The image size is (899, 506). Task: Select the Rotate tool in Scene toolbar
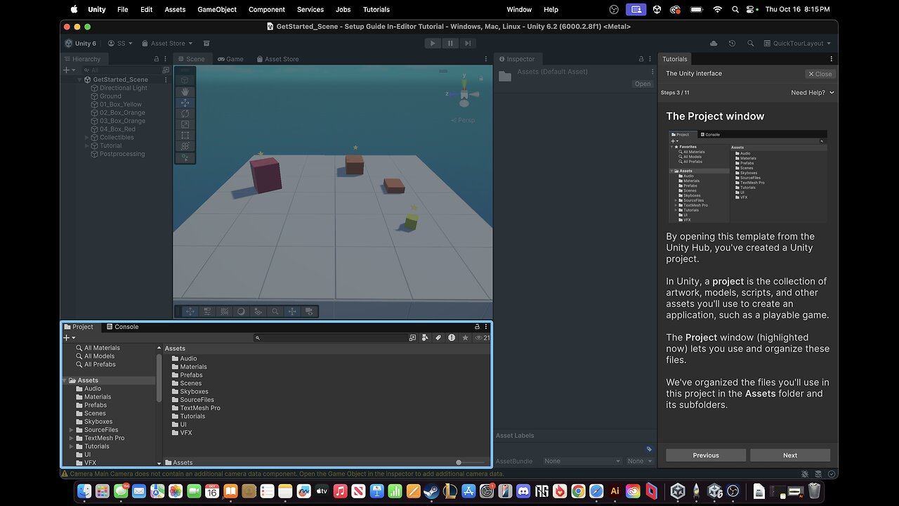(x=185, y=113)
